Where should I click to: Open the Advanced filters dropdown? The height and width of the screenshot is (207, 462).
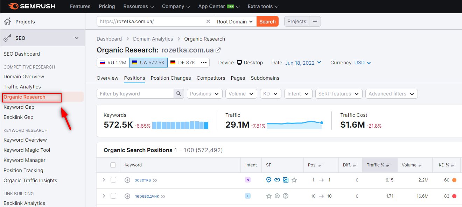pyautogui.click(x=391, y=94)
